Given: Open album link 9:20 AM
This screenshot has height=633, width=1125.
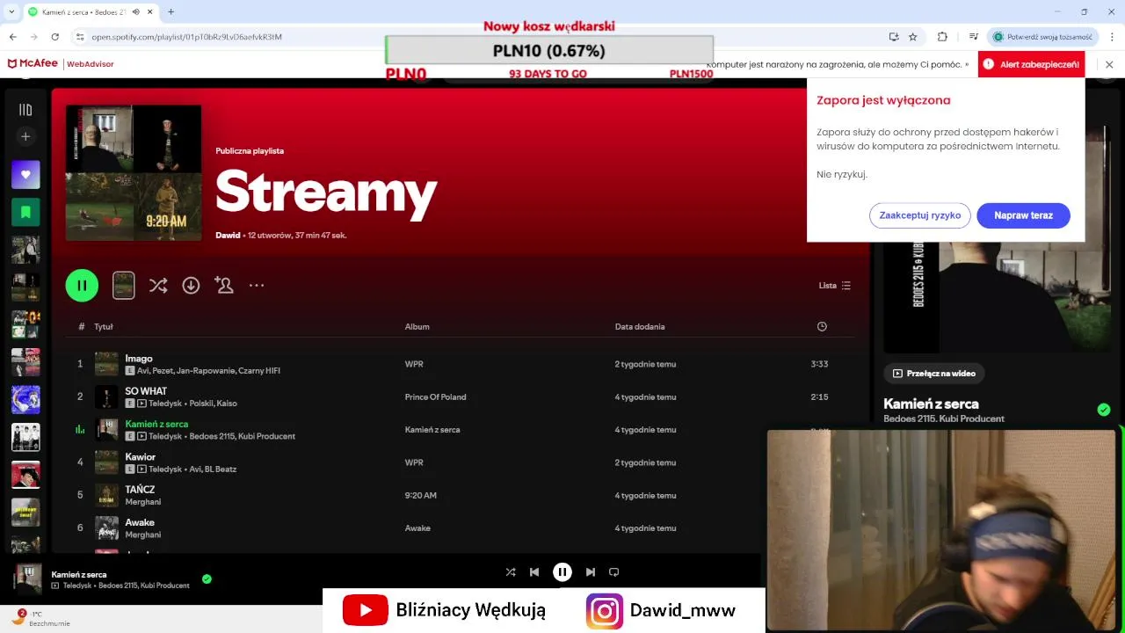Looking at the screenshot, I should [420, 496].
